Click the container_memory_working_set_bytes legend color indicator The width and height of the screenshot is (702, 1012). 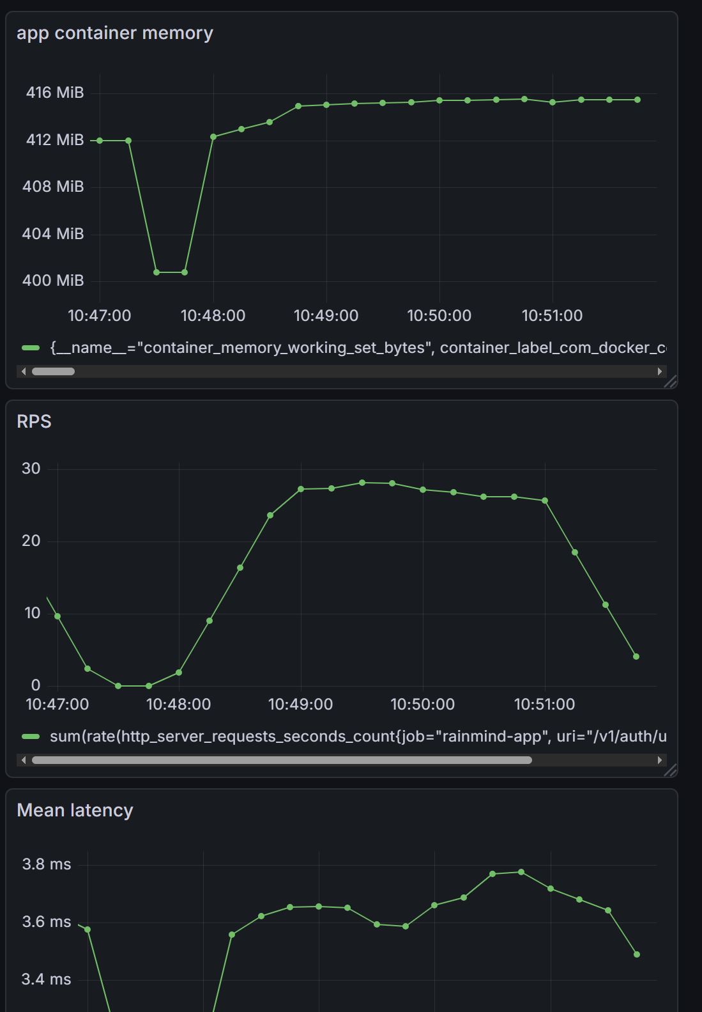point(31,348)
